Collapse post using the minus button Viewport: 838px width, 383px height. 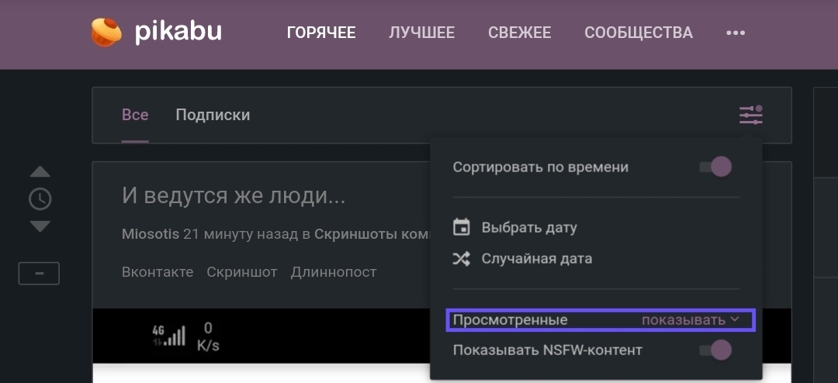coord(39,274)
